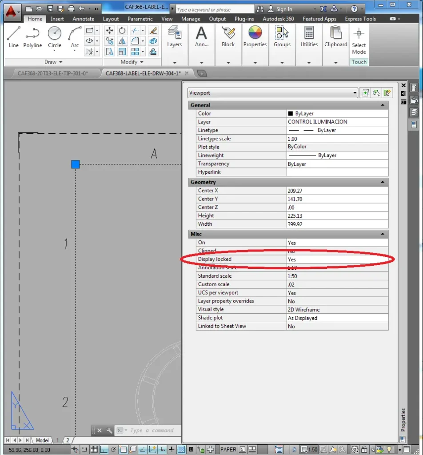Pick the Circle tool in Draw panel
The height and width of the screenshot is (455, 423).
coord(55,37)
